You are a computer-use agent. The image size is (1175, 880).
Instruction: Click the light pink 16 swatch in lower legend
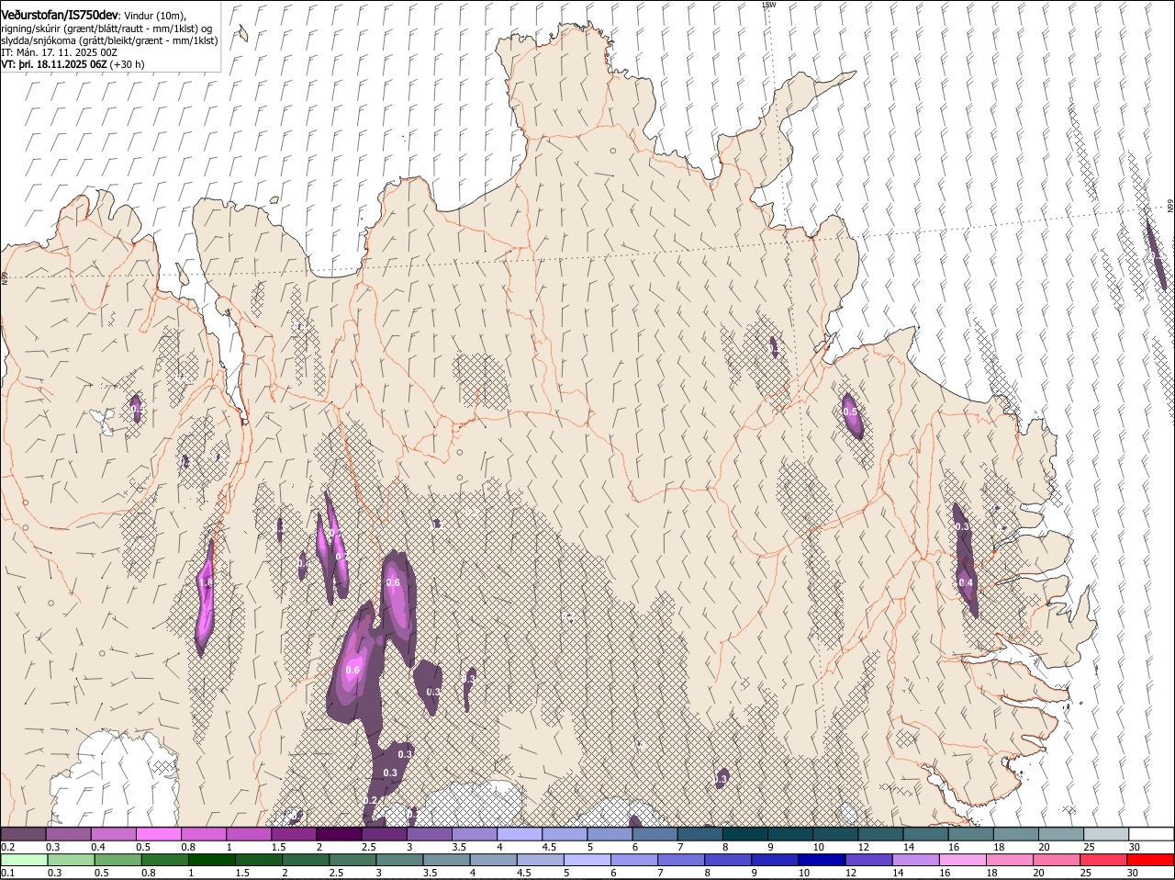[x=963, y=860]
